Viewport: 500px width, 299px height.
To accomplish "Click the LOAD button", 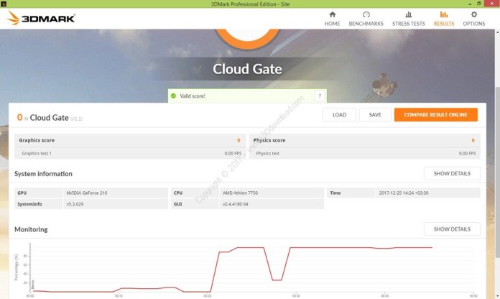I will point(339,115).
